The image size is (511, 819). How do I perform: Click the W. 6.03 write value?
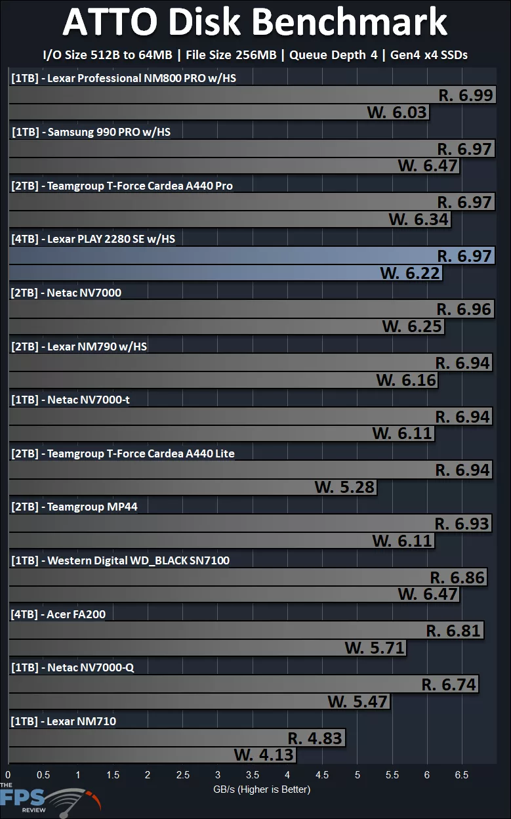(397, 112)
